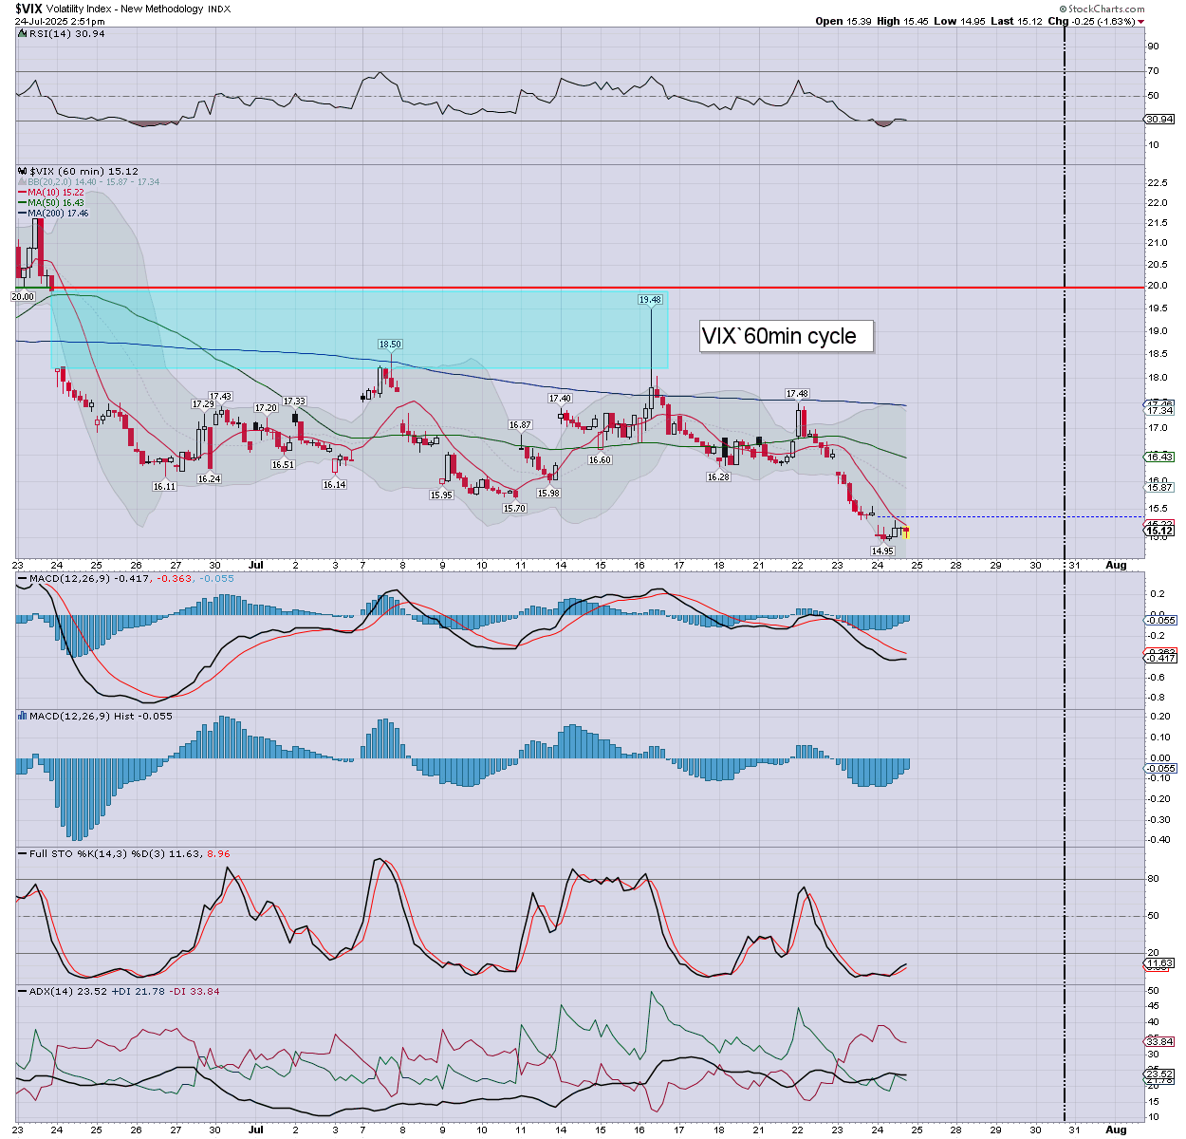The image size is (1186, 1139).
Task: Click the MACD Hist bar-chart legend icon
Action: point(22,716)
